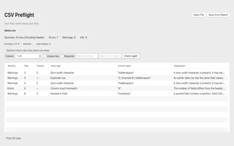
Task: Sort by the Issue type header
Action: [56, 66]
